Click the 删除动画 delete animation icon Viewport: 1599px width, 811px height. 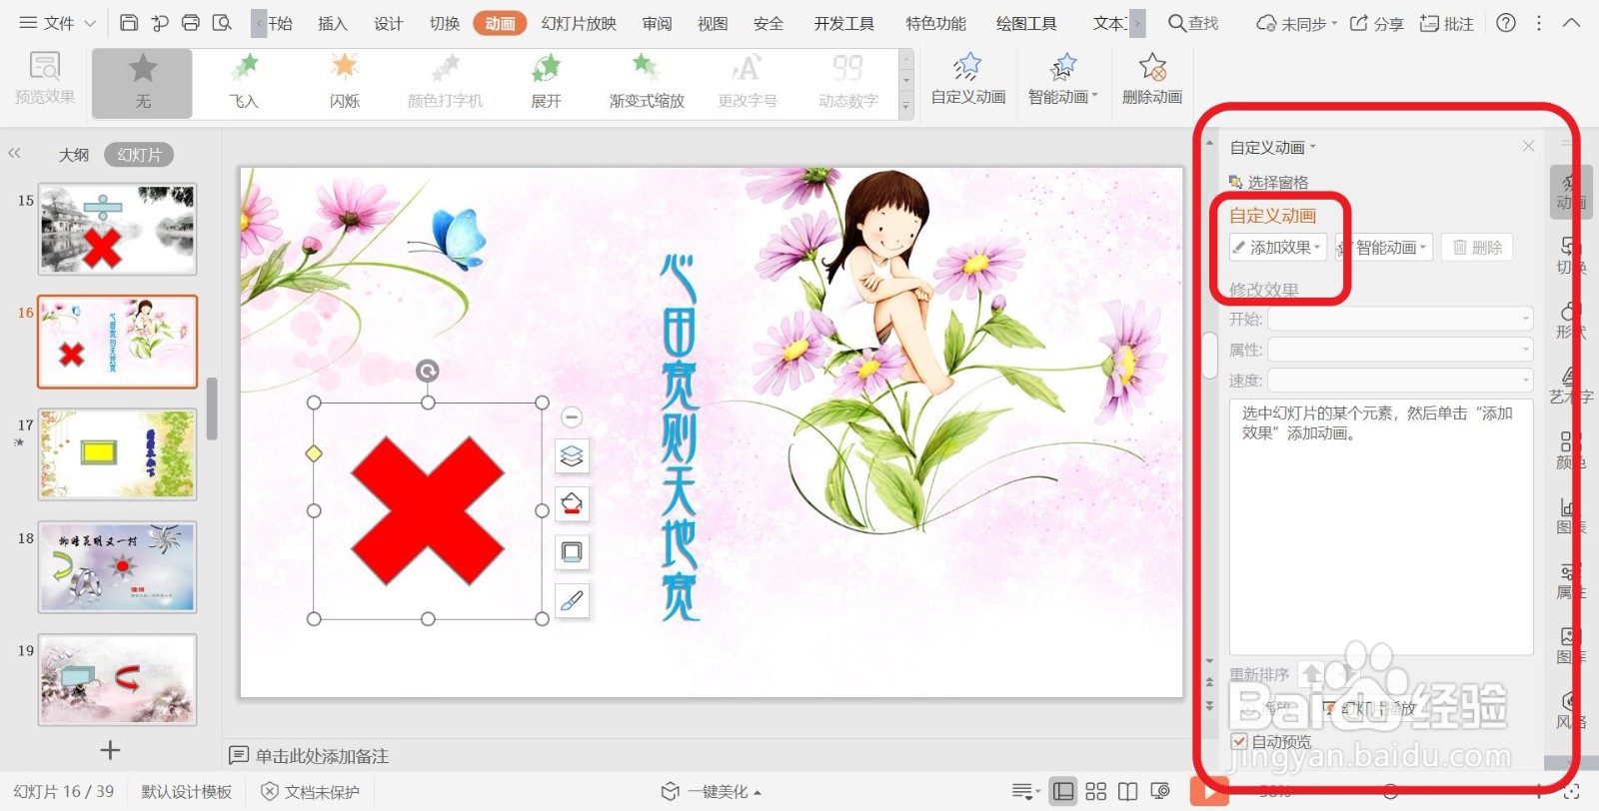pos(1152,80)
